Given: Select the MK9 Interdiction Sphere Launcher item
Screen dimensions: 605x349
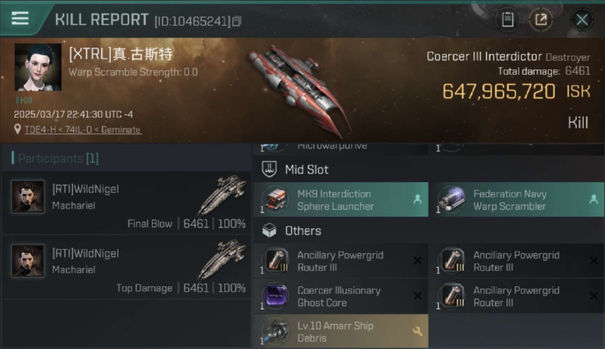Looking at the screenshot, I should [x=341, y=200].
